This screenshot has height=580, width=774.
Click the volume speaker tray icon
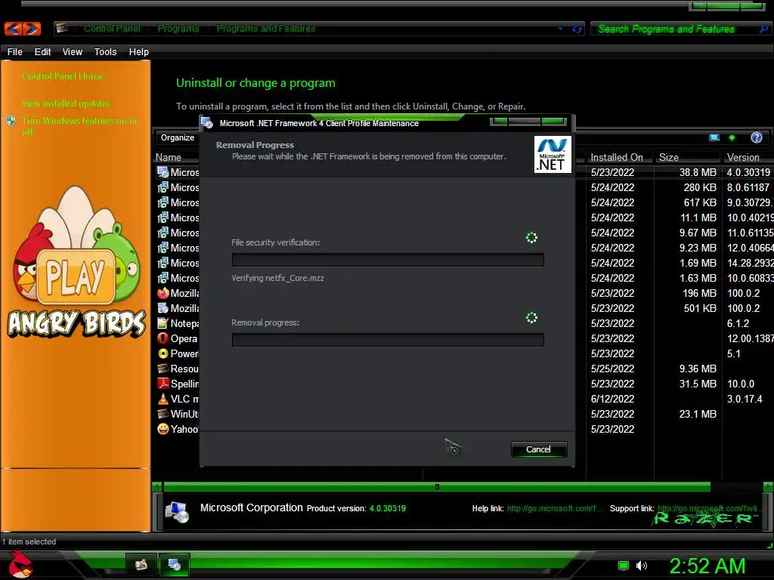tap(641, 566)
